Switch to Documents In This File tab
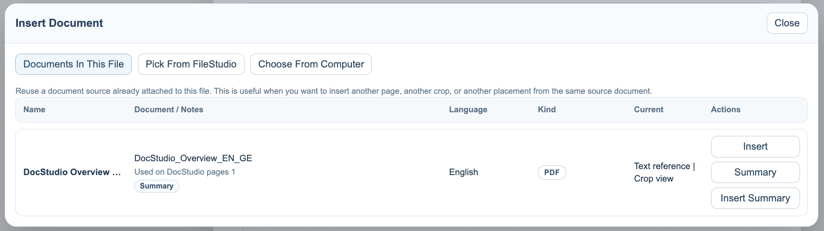This screenshot has height=231, width=824. pyautogui.click(x=74, y=64)
